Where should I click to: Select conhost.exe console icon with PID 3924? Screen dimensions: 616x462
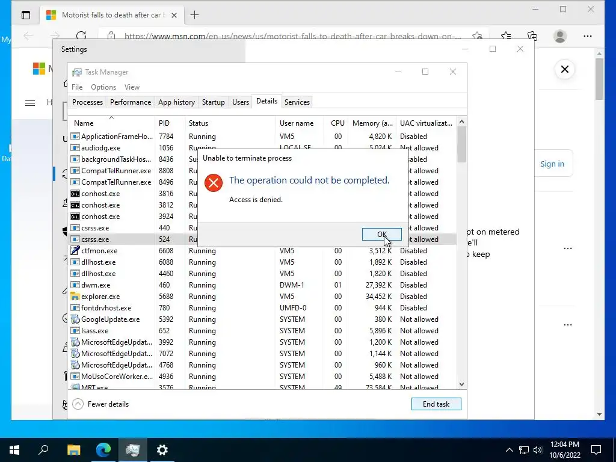(75, 216)
